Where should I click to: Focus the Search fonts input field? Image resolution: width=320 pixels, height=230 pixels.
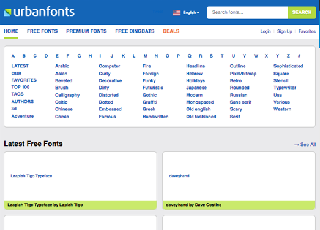coord(248,12)
